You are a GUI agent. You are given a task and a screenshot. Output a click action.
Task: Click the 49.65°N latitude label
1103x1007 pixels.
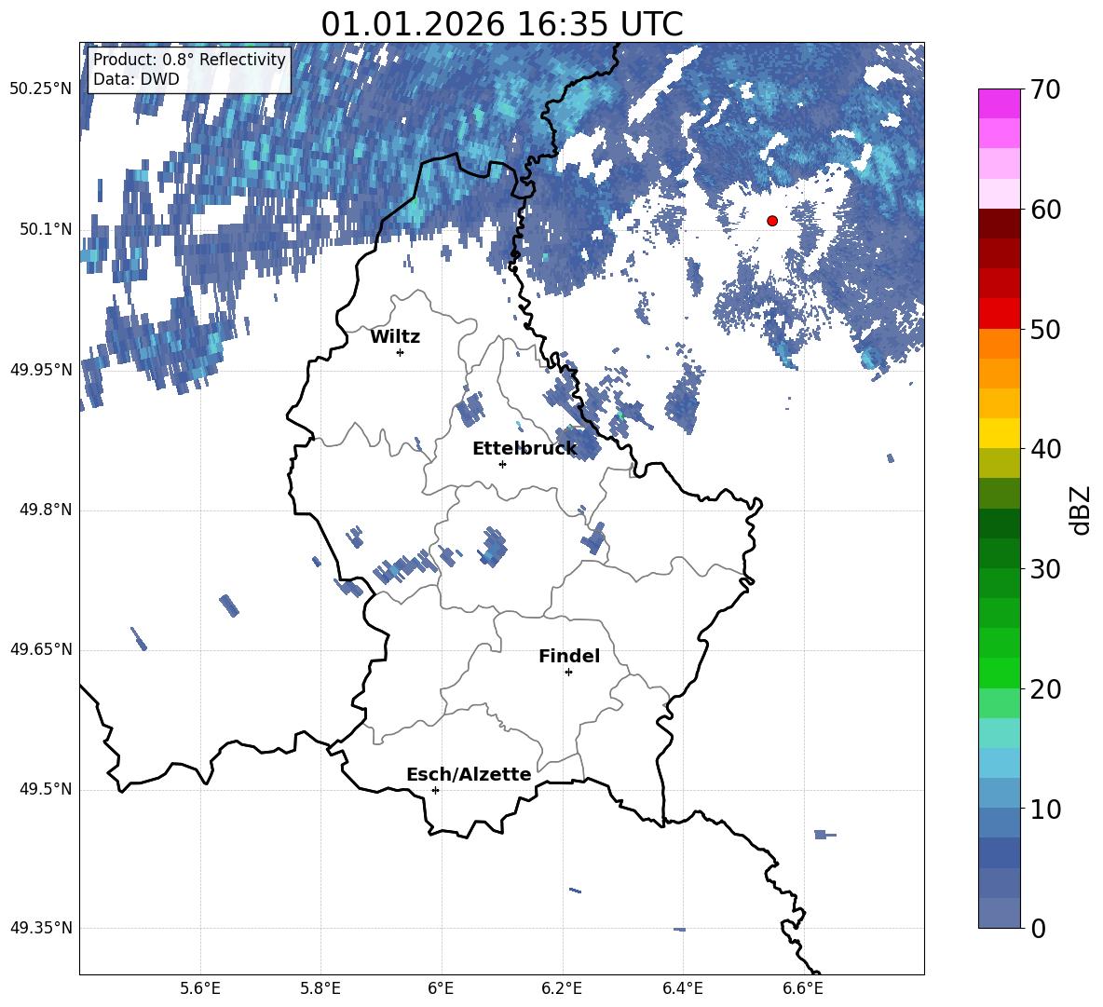41,650
